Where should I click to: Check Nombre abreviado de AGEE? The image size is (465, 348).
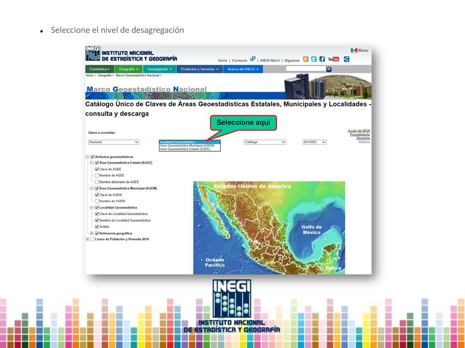[97, 182]
